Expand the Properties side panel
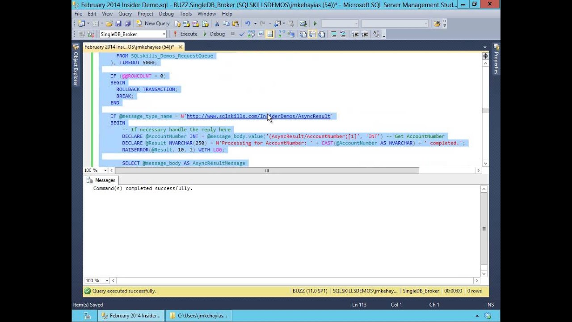Image resolution: width=572 pixels, height=322 pixels. coord(496,59)
